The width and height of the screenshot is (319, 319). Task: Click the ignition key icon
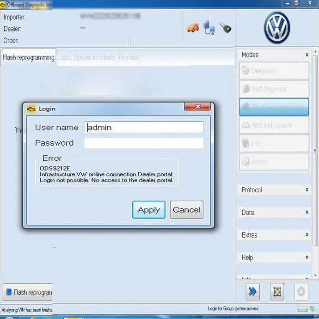click(x=225, y=27)
